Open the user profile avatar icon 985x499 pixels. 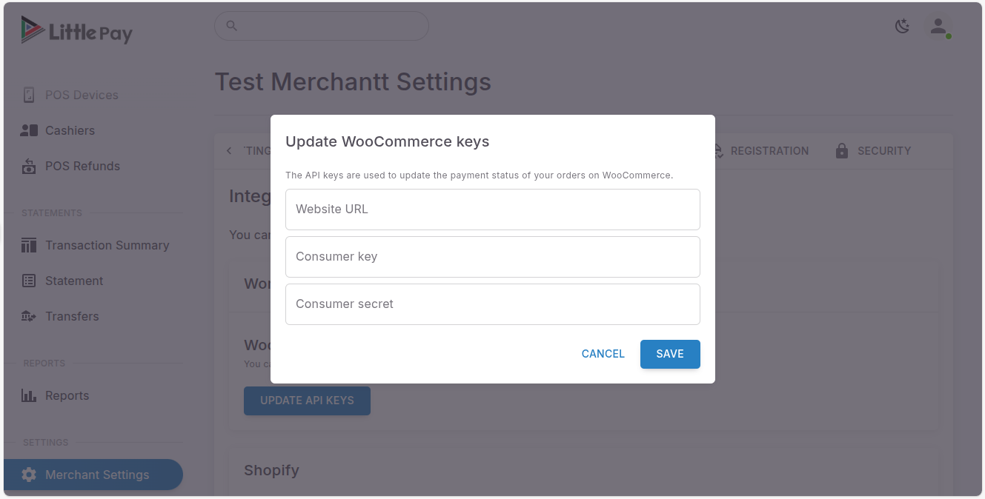click(938, 26)
